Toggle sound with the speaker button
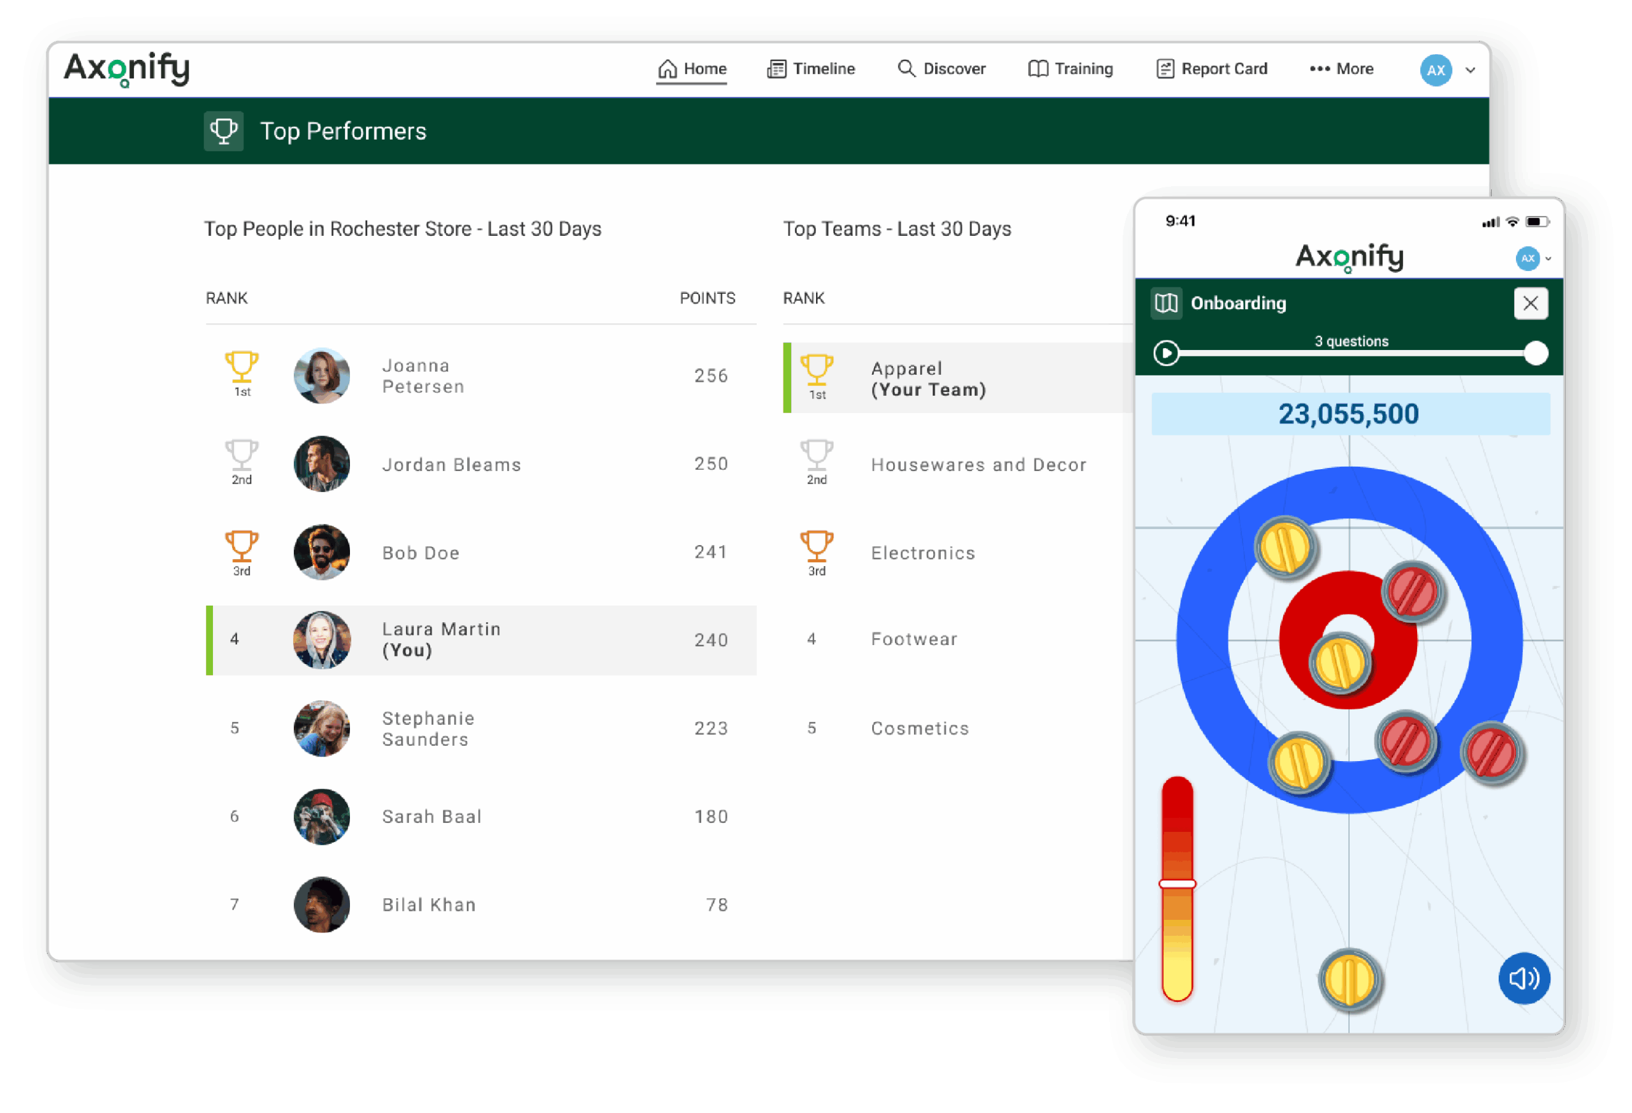The height and width of the screenshot is (1113, 1632). click(1523, 978)
